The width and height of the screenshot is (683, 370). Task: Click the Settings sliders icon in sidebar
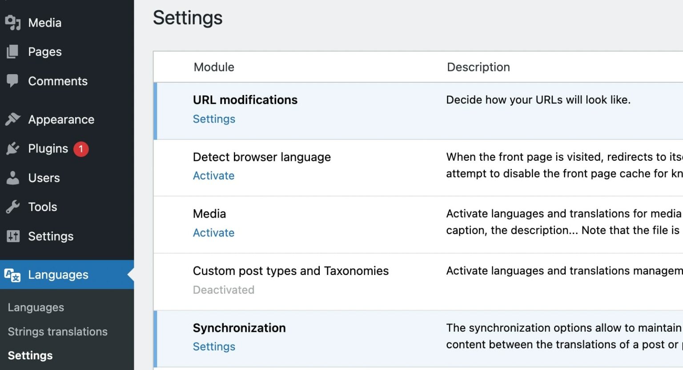[x=12, y=236]
